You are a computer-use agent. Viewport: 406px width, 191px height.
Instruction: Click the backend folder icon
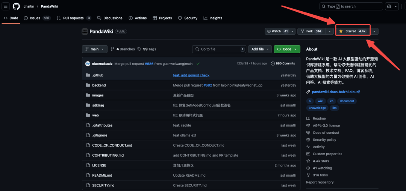(87, 85)
